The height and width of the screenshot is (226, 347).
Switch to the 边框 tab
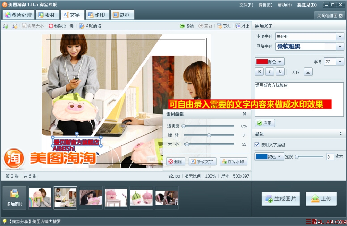click(x=122, y=15)
